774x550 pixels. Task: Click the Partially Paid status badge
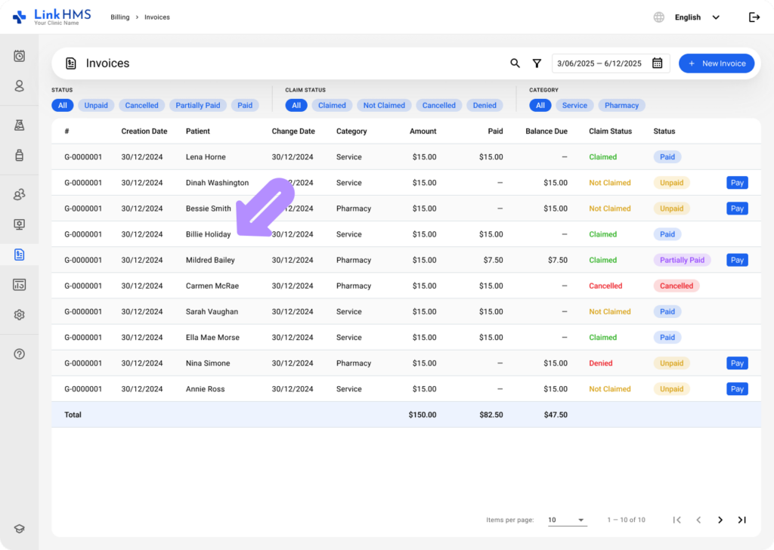pos(683,260)
